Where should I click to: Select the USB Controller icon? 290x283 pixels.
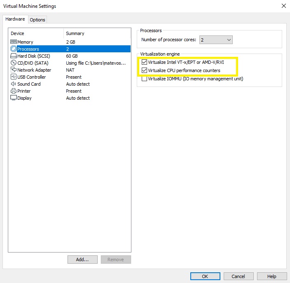13,77
